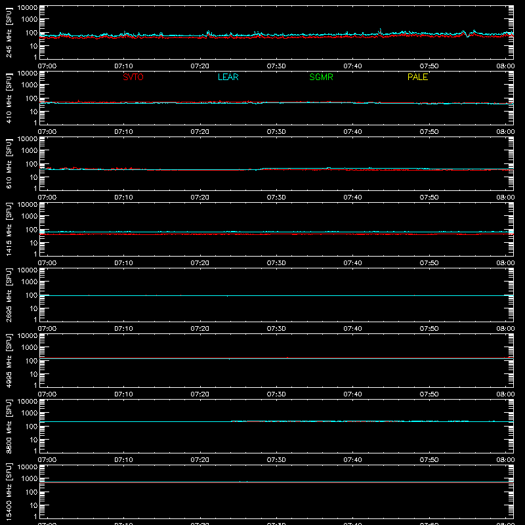Click 07:20 time label of 2695 MHz panel
Image resolution: width=525 pixels, height=525 pixels.
point(200,329)
